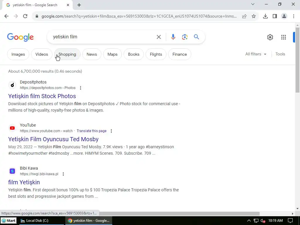Focus the browser address bar

[139, 16]
